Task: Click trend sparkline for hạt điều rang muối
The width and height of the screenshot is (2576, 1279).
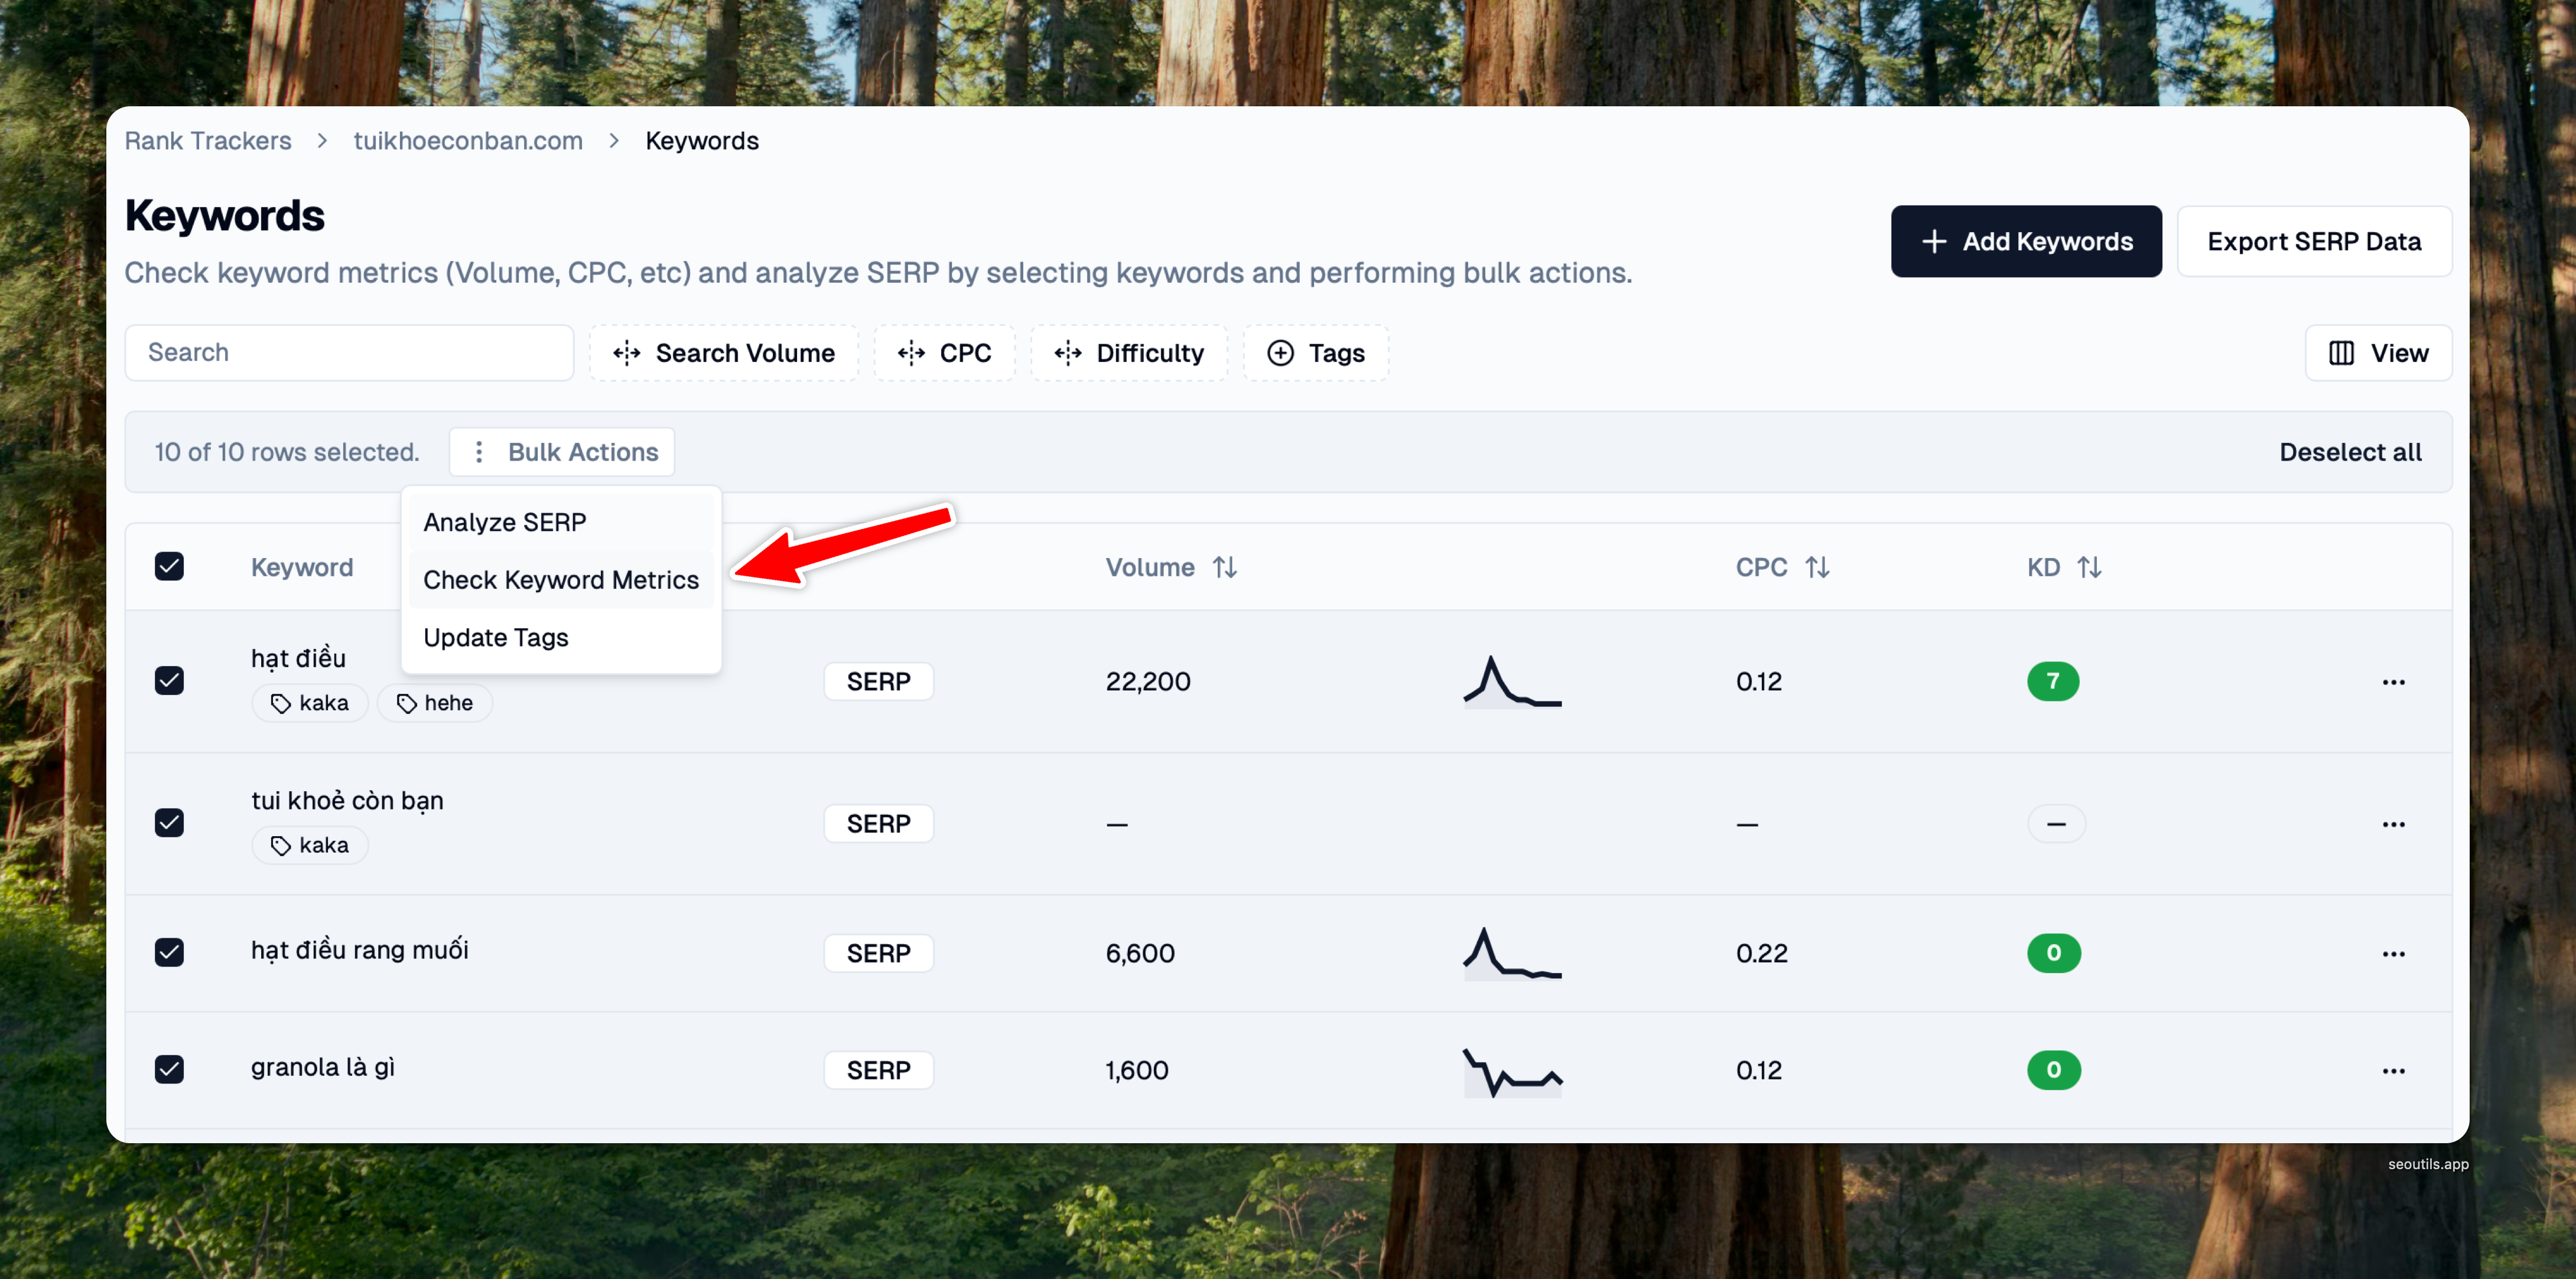Action: (1512, 953)
